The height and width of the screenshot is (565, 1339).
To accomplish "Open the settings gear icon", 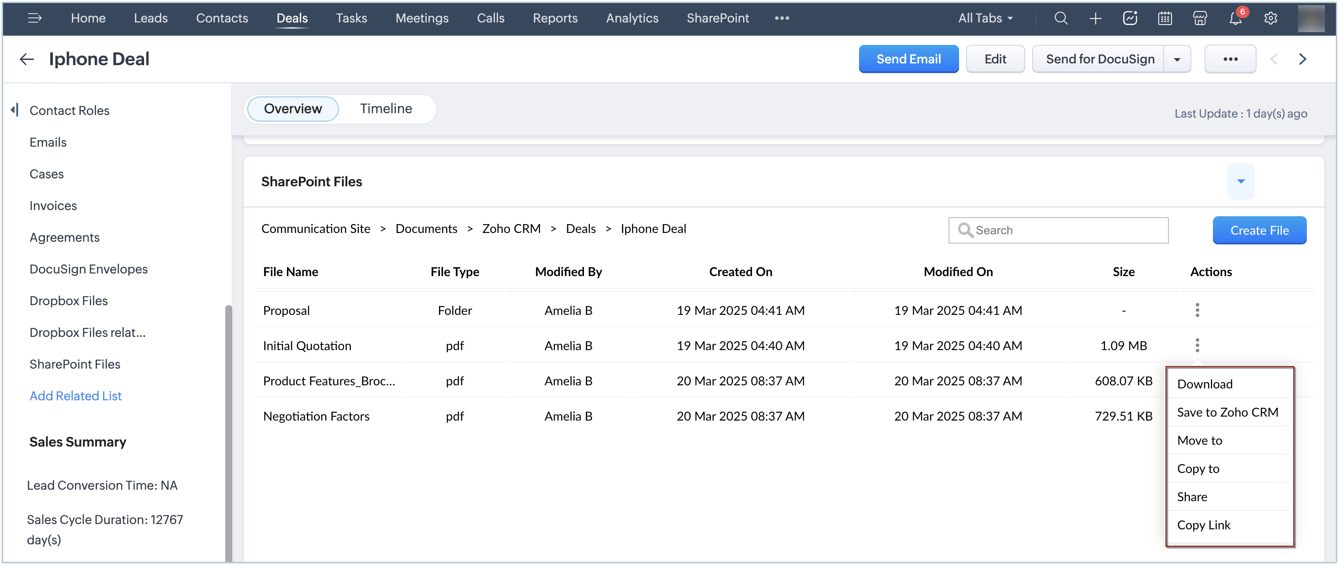I will pos(1270,18).
